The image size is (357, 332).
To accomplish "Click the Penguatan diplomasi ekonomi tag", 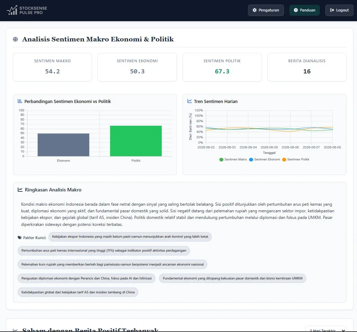I will pyautogui.click(x=86, y=278).
